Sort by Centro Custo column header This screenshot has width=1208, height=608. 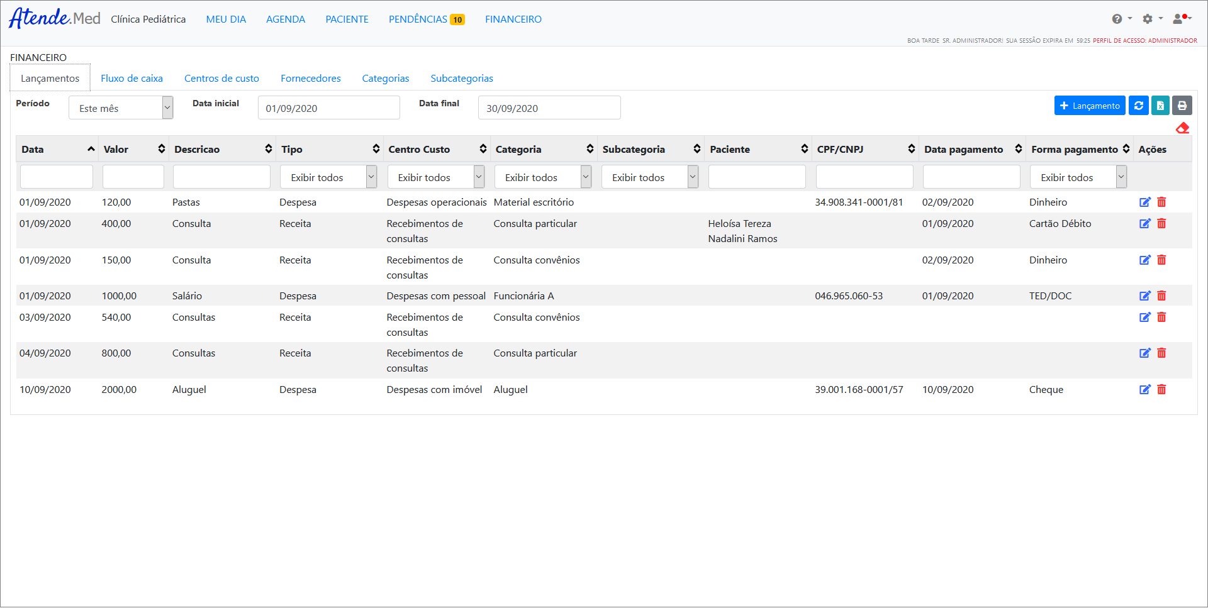click(437, 149)
